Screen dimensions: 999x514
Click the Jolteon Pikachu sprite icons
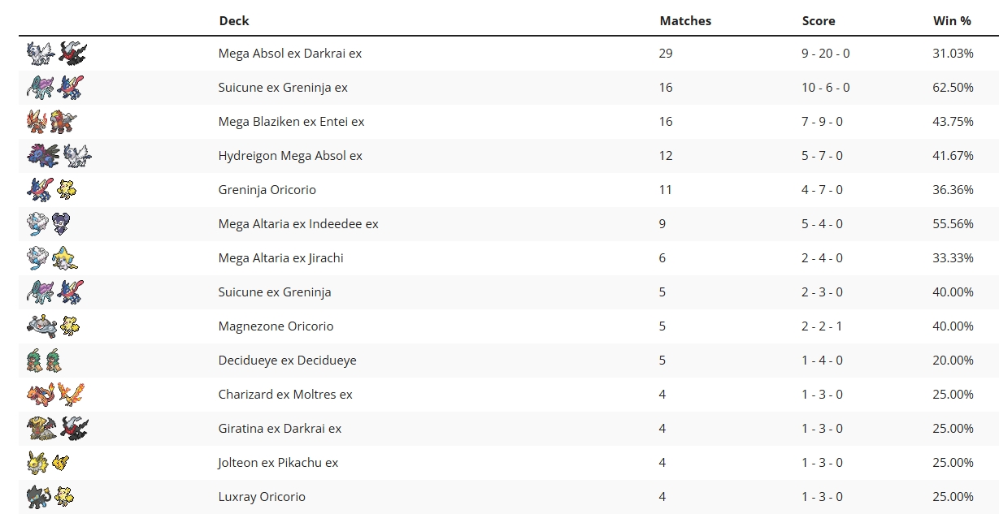[x=49, y=463]
